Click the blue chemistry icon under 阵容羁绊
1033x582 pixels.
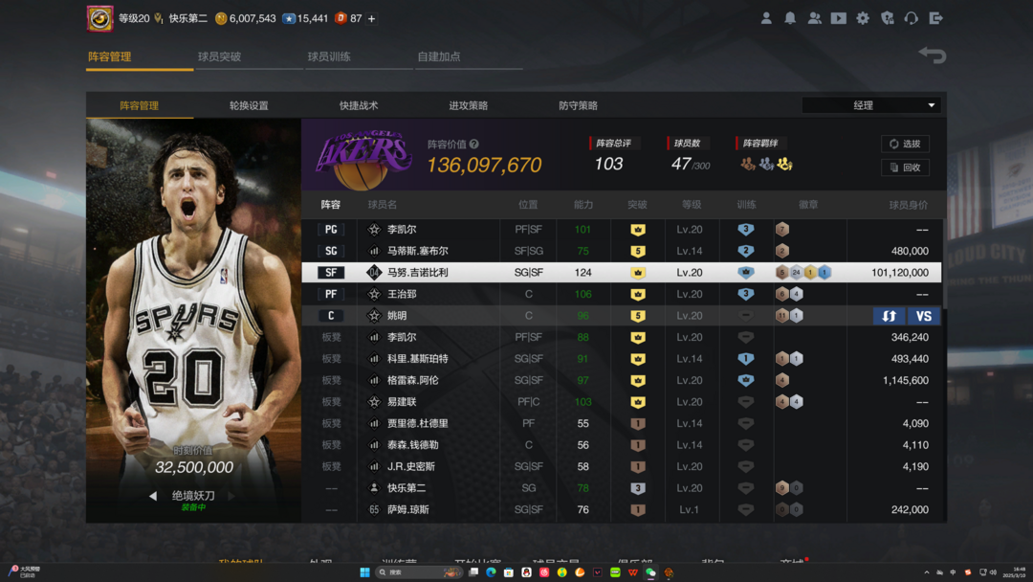click(x=766, y=164)
